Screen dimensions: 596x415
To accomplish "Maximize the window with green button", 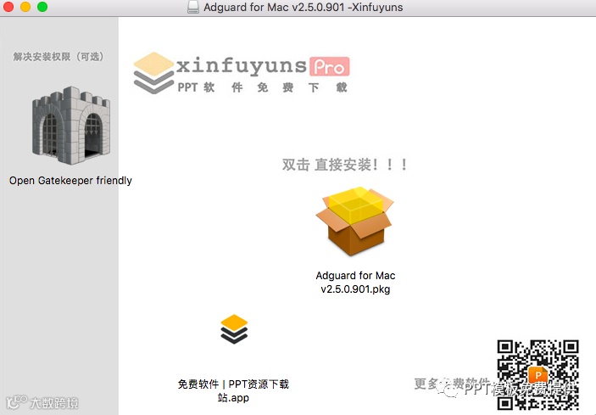I will 42,7.
